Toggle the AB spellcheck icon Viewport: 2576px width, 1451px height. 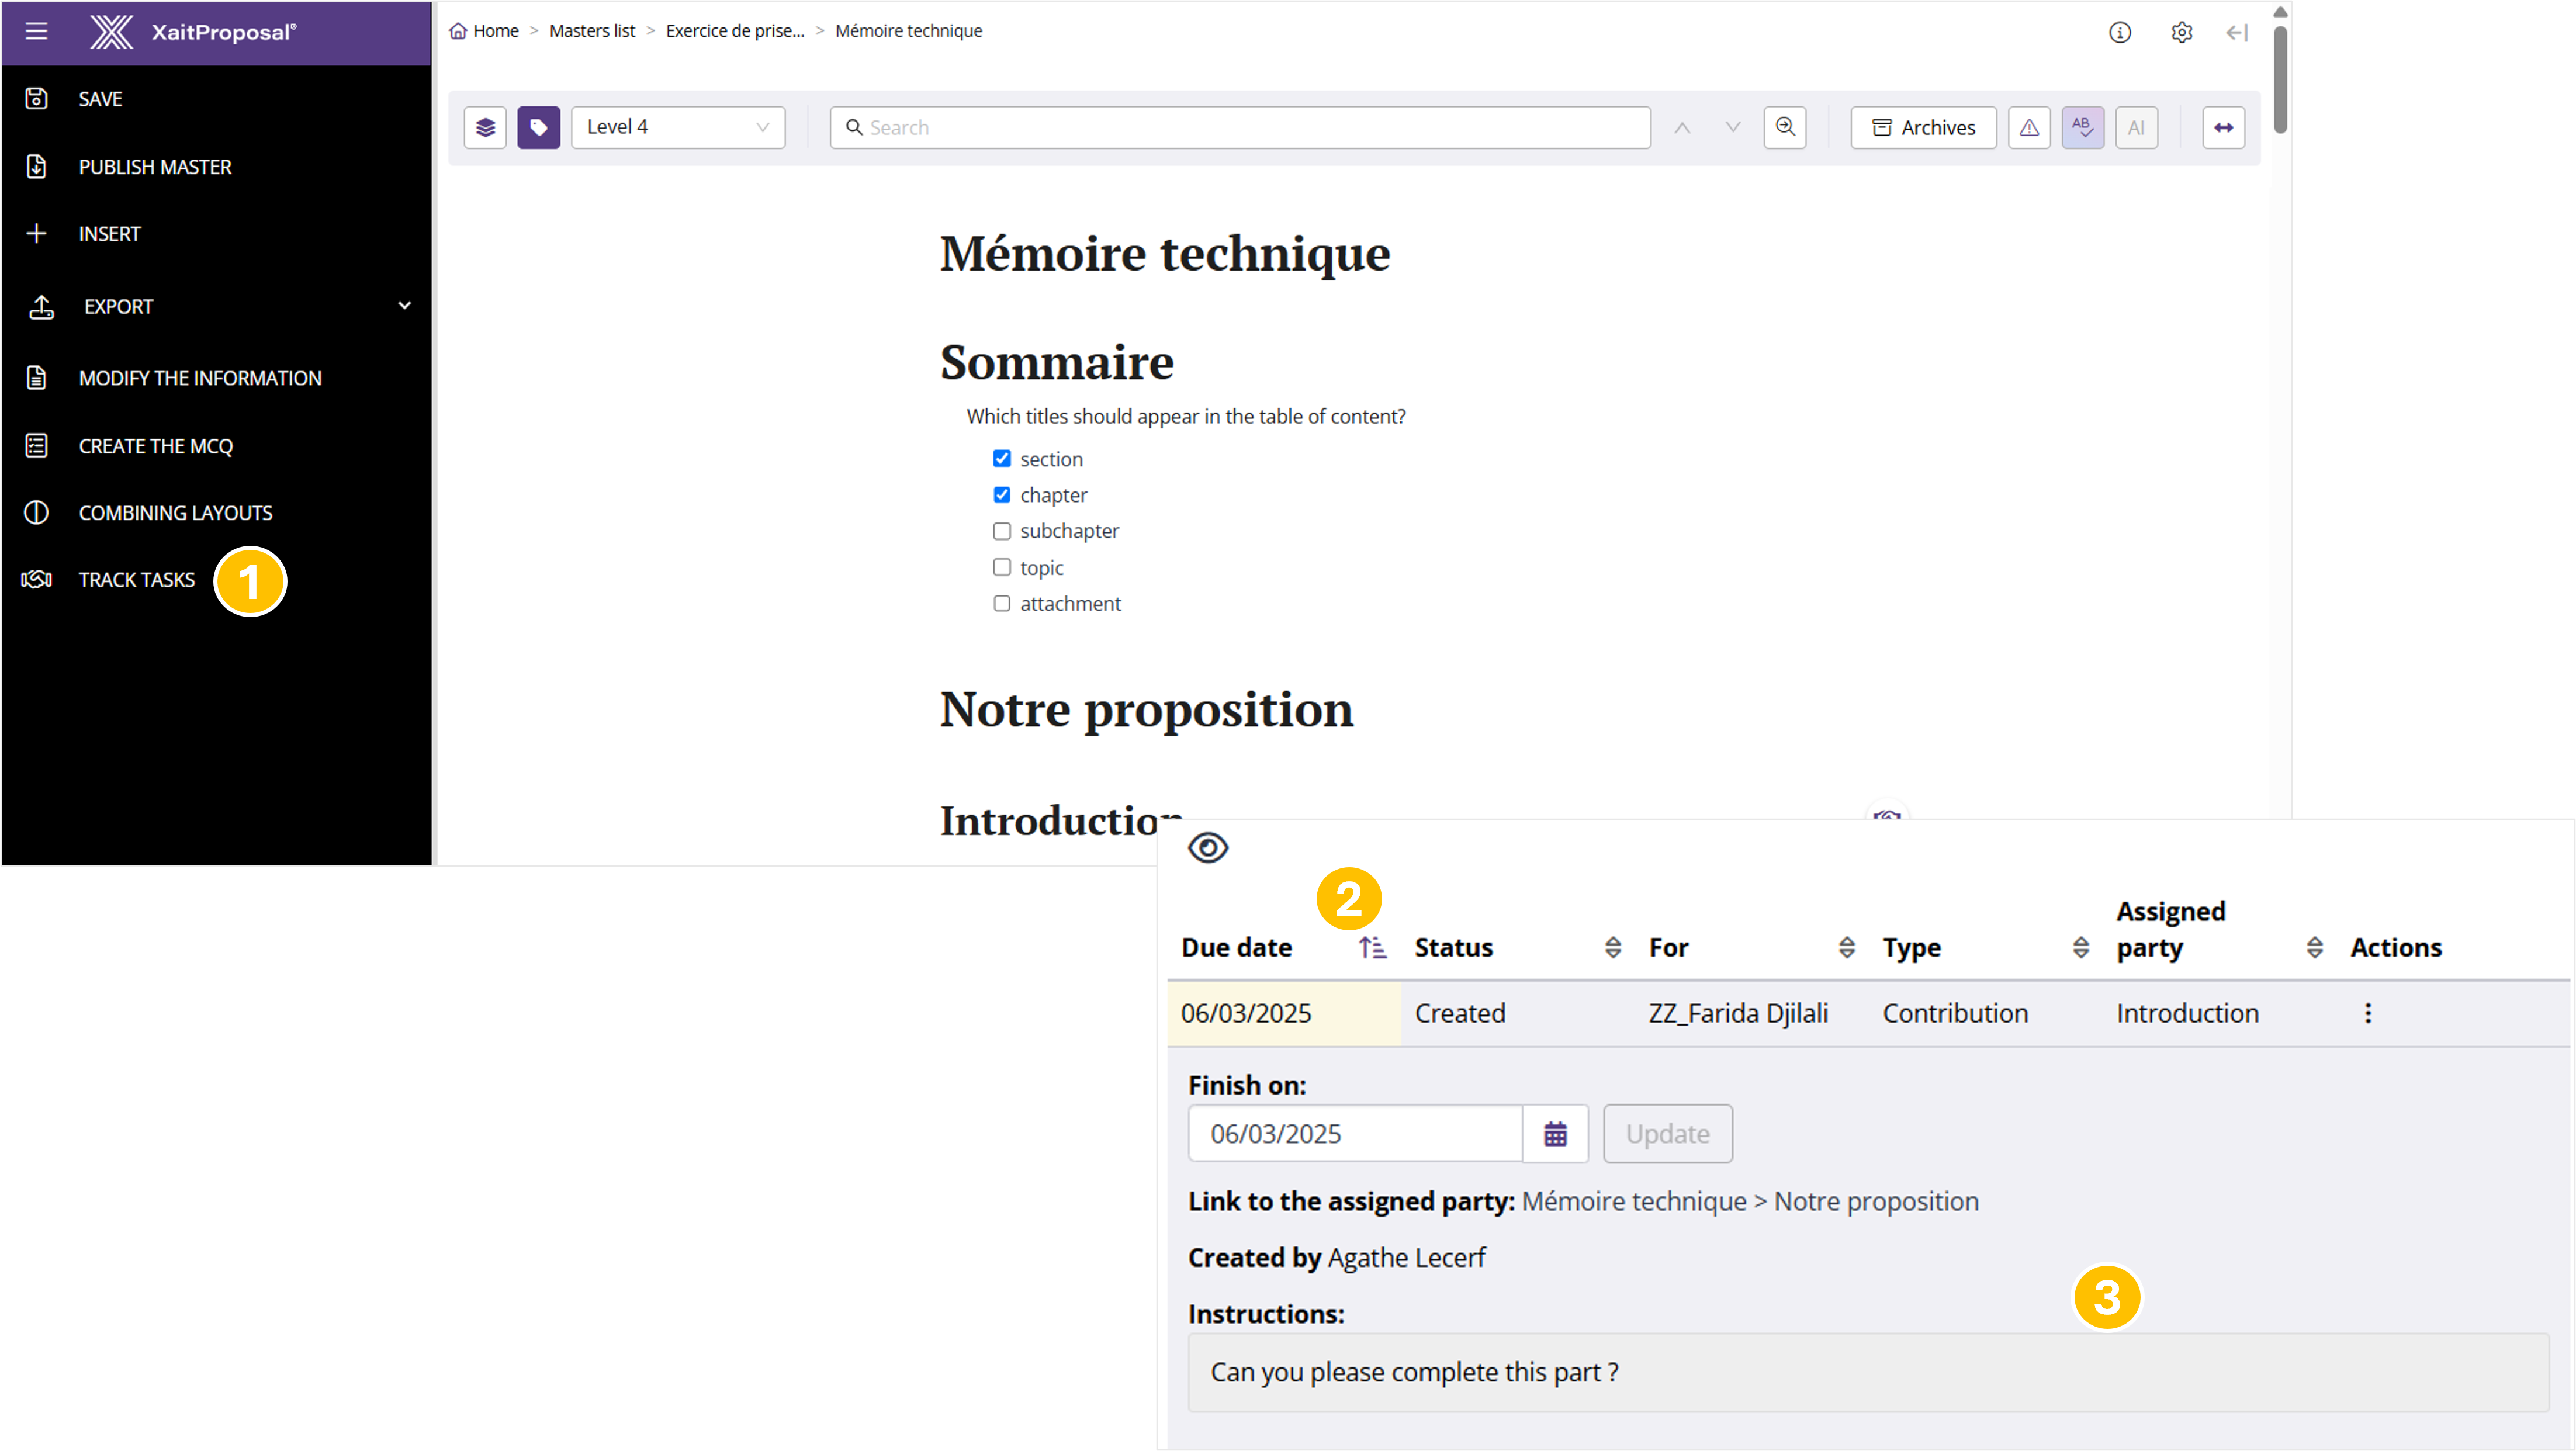pyautogui.click(x=2083, y=127)
